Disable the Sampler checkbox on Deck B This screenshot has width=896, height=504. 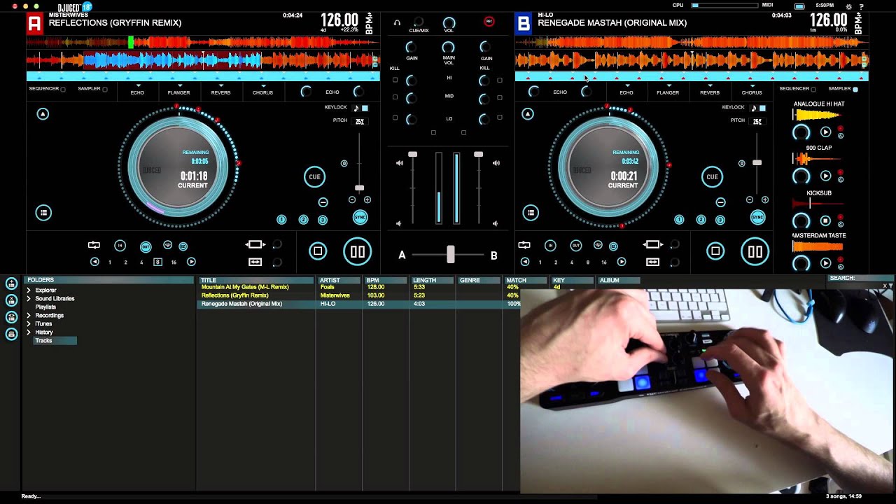pos(855,90)
